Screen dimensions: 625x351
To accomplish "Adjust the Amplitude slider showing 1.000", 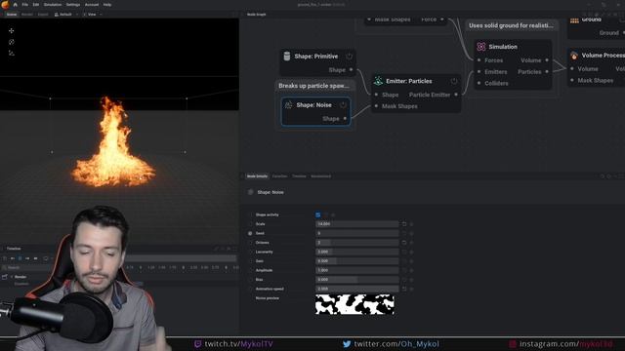I will (x=357, y=270).
